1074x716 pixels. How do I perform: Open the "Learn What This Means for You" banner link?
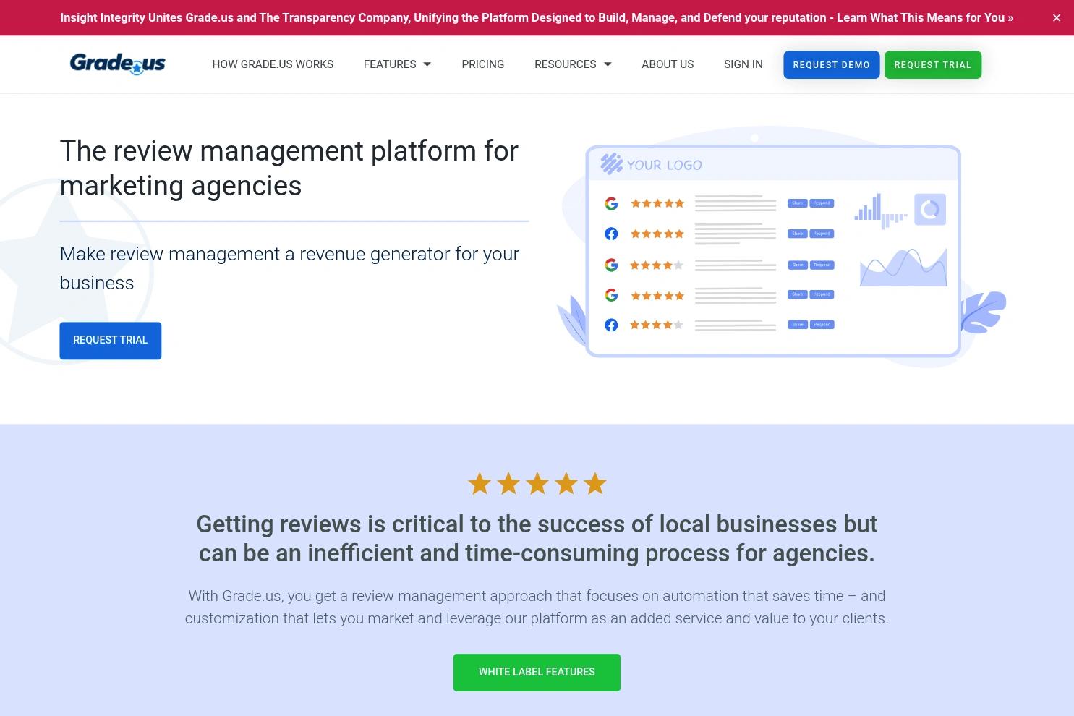point(924,17)
